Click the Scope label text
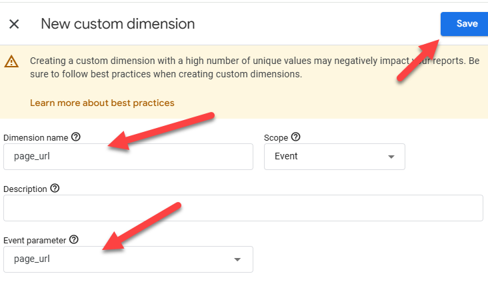The image size is (488, 284). (276, 138)
